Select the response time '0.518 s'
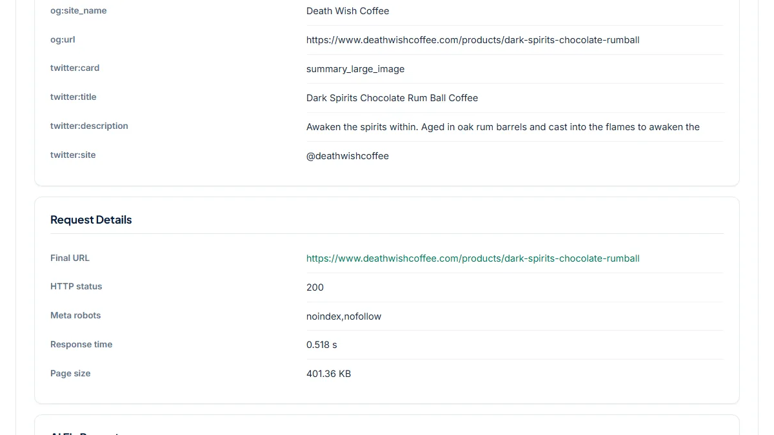Screen dimensions: 774x435 tap(322, 345)
